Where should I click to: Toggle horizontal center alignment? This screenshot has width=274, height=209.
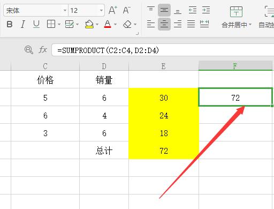[164, 24]
